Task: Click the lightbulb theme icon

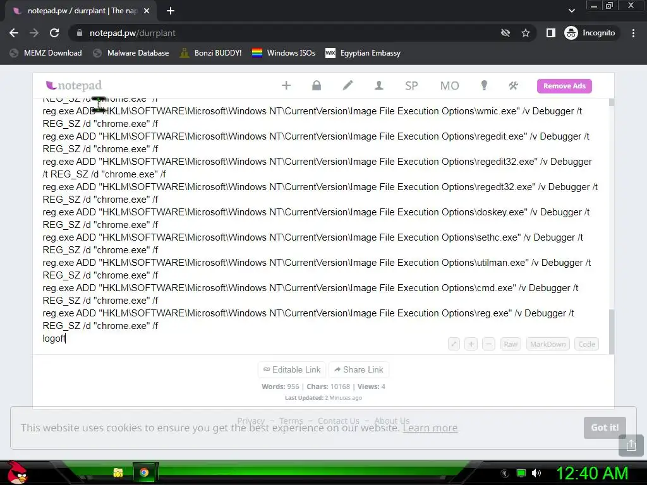Action: [x=484, y=85]
